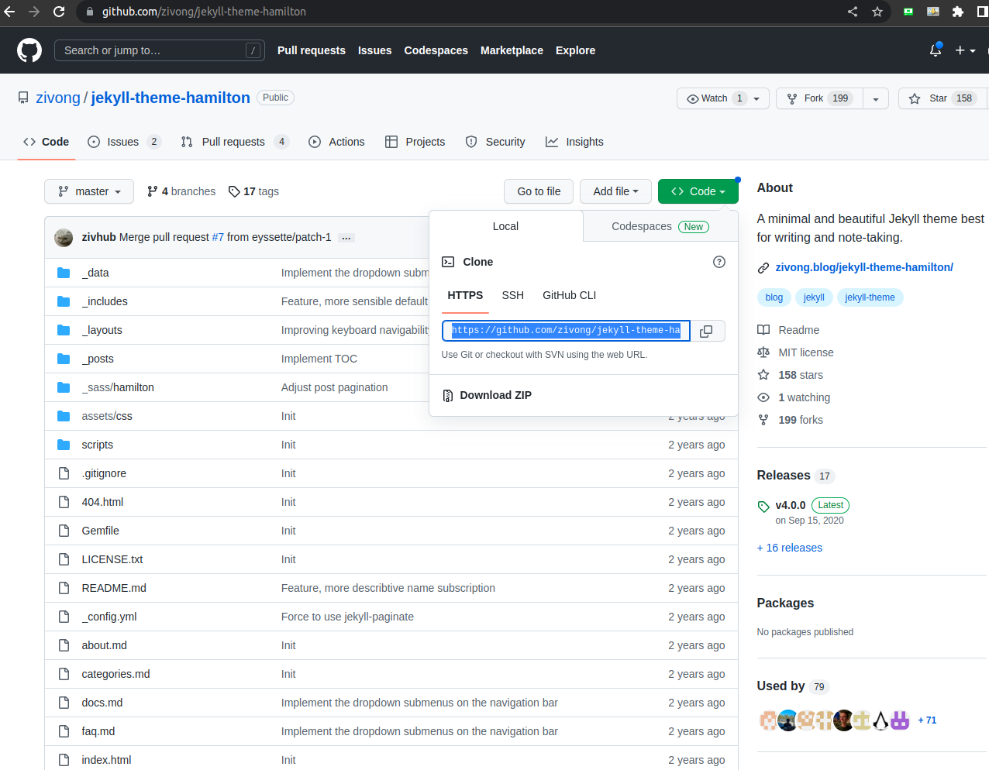Viewport: 989px width, 770px height.
Task: Open the Actions tab
Action: click(336, 142)
